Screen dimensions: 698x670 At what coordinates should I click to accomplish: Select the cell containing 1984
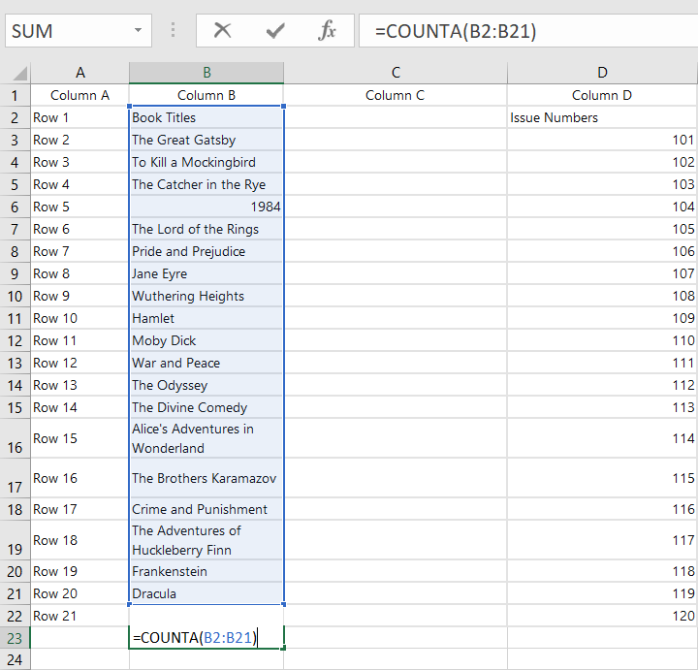206,207
